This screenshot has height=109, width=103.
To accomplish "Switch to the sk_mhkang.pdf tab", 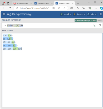I will tap(22, 3).
